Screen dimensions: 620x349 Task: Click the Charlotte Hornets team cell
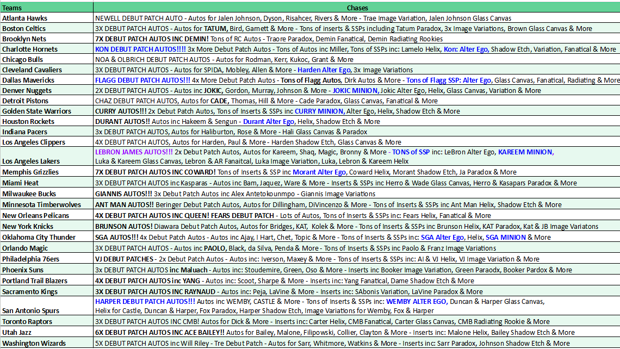(47, 48)
